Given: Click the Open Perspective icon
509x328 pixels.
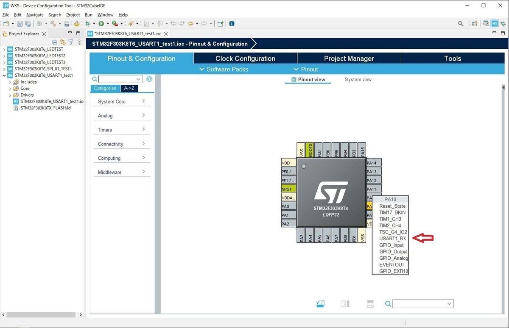Looking at the screenshot, I should 475,24.
